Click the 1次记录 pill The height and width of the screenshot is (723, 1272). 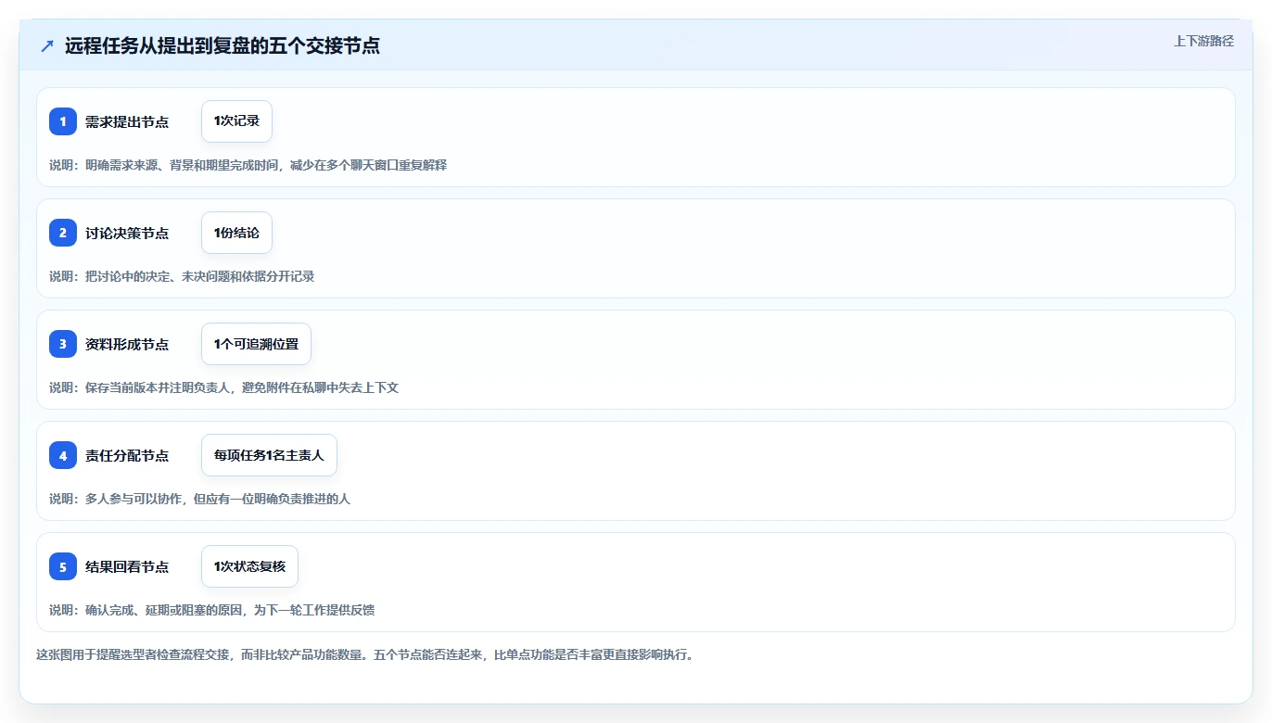(236, 121)
